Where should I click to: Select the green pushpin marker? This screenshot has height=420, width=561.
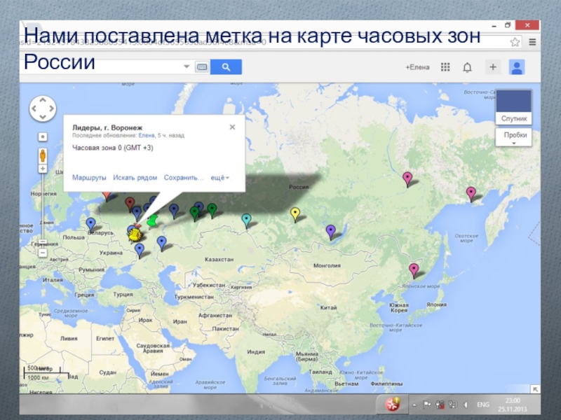tap(153, 220)
